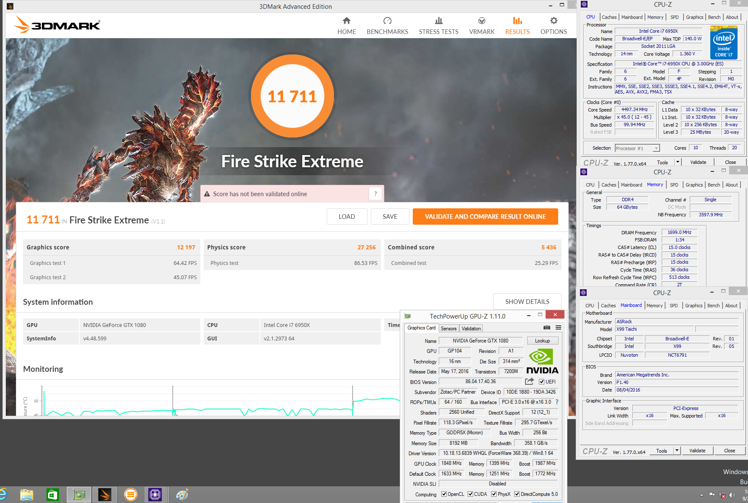
Task: Go to 3DMark HOME section
Action: click(x=347, y=26)
